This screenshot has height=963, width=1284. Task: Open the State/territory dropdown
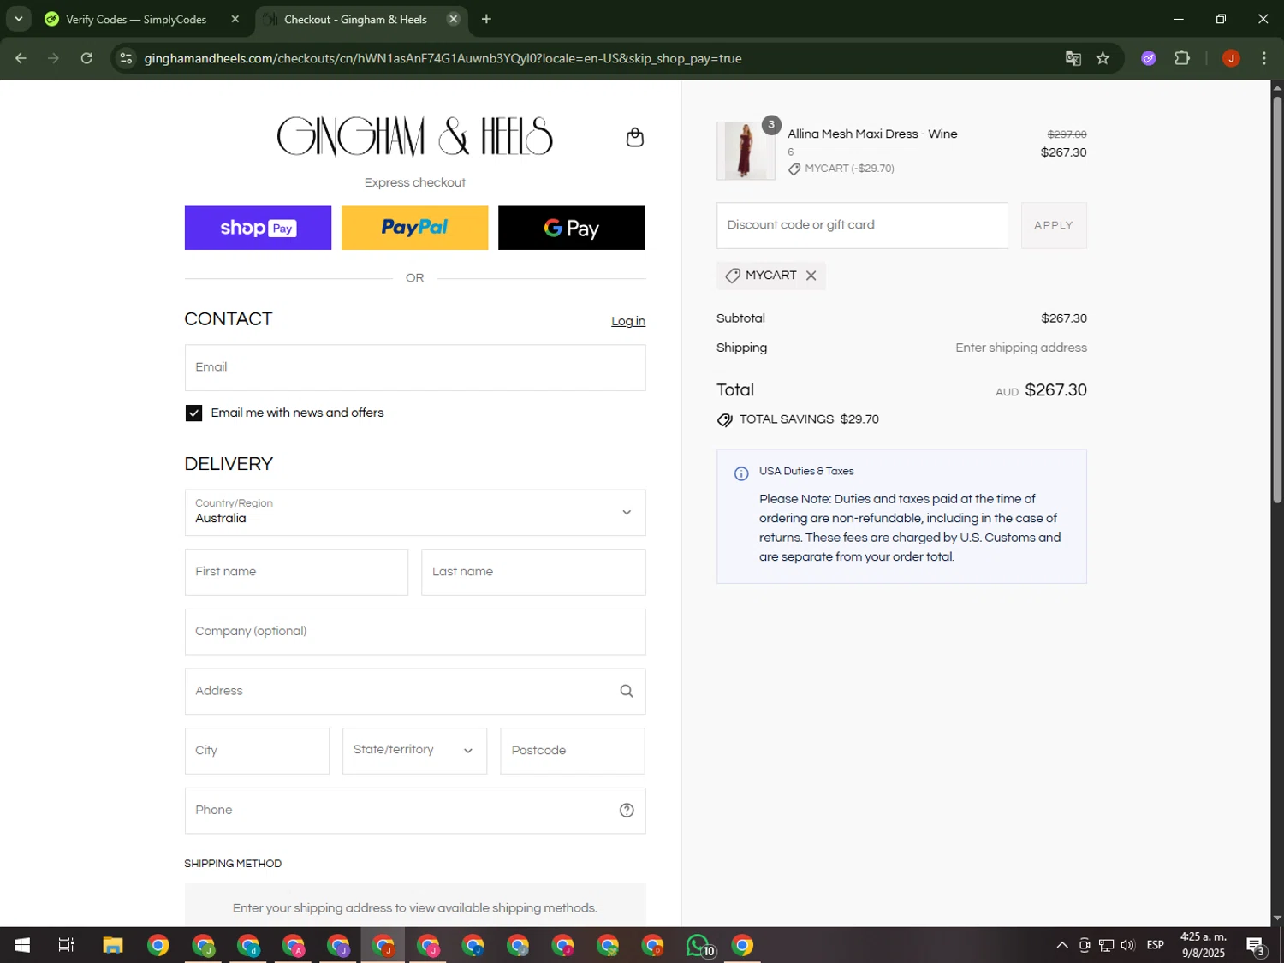(414, 751)
